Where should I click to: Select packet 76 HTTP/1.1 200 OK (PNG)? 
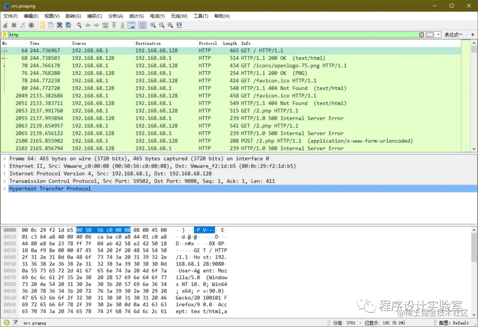tap(231, 73)
